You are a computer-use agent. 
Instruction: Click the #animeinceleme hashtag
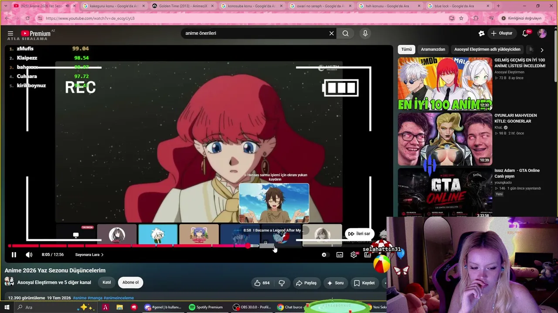(x=119, y=298)
